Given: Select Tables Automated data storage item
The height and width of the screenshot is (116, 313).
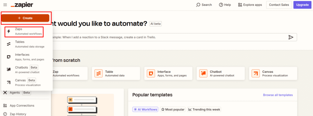Looking at the screenshot, I should click(x=27, y=44).
